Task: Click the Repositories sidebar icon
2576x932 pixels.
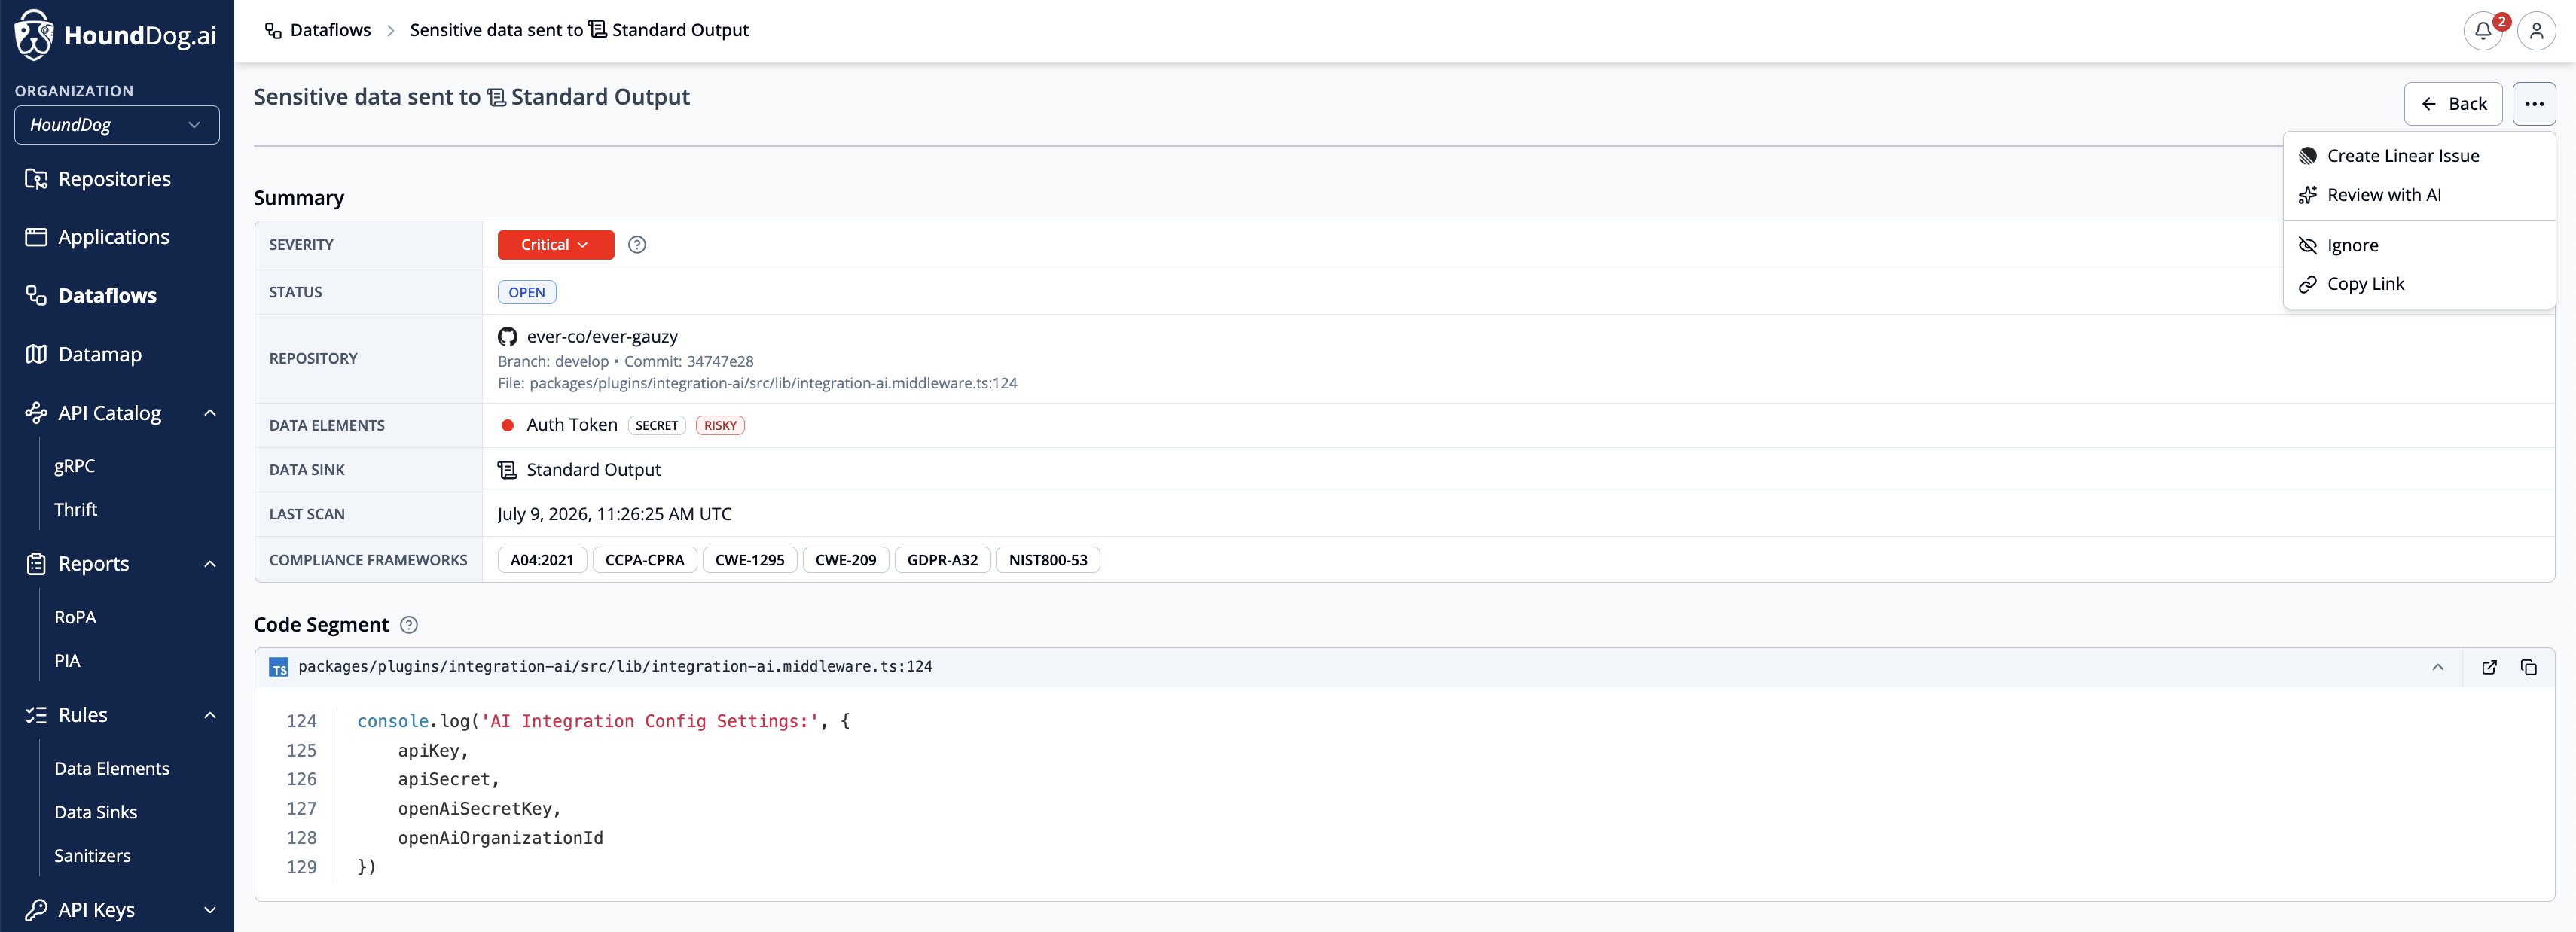Action: coord(36,179)
